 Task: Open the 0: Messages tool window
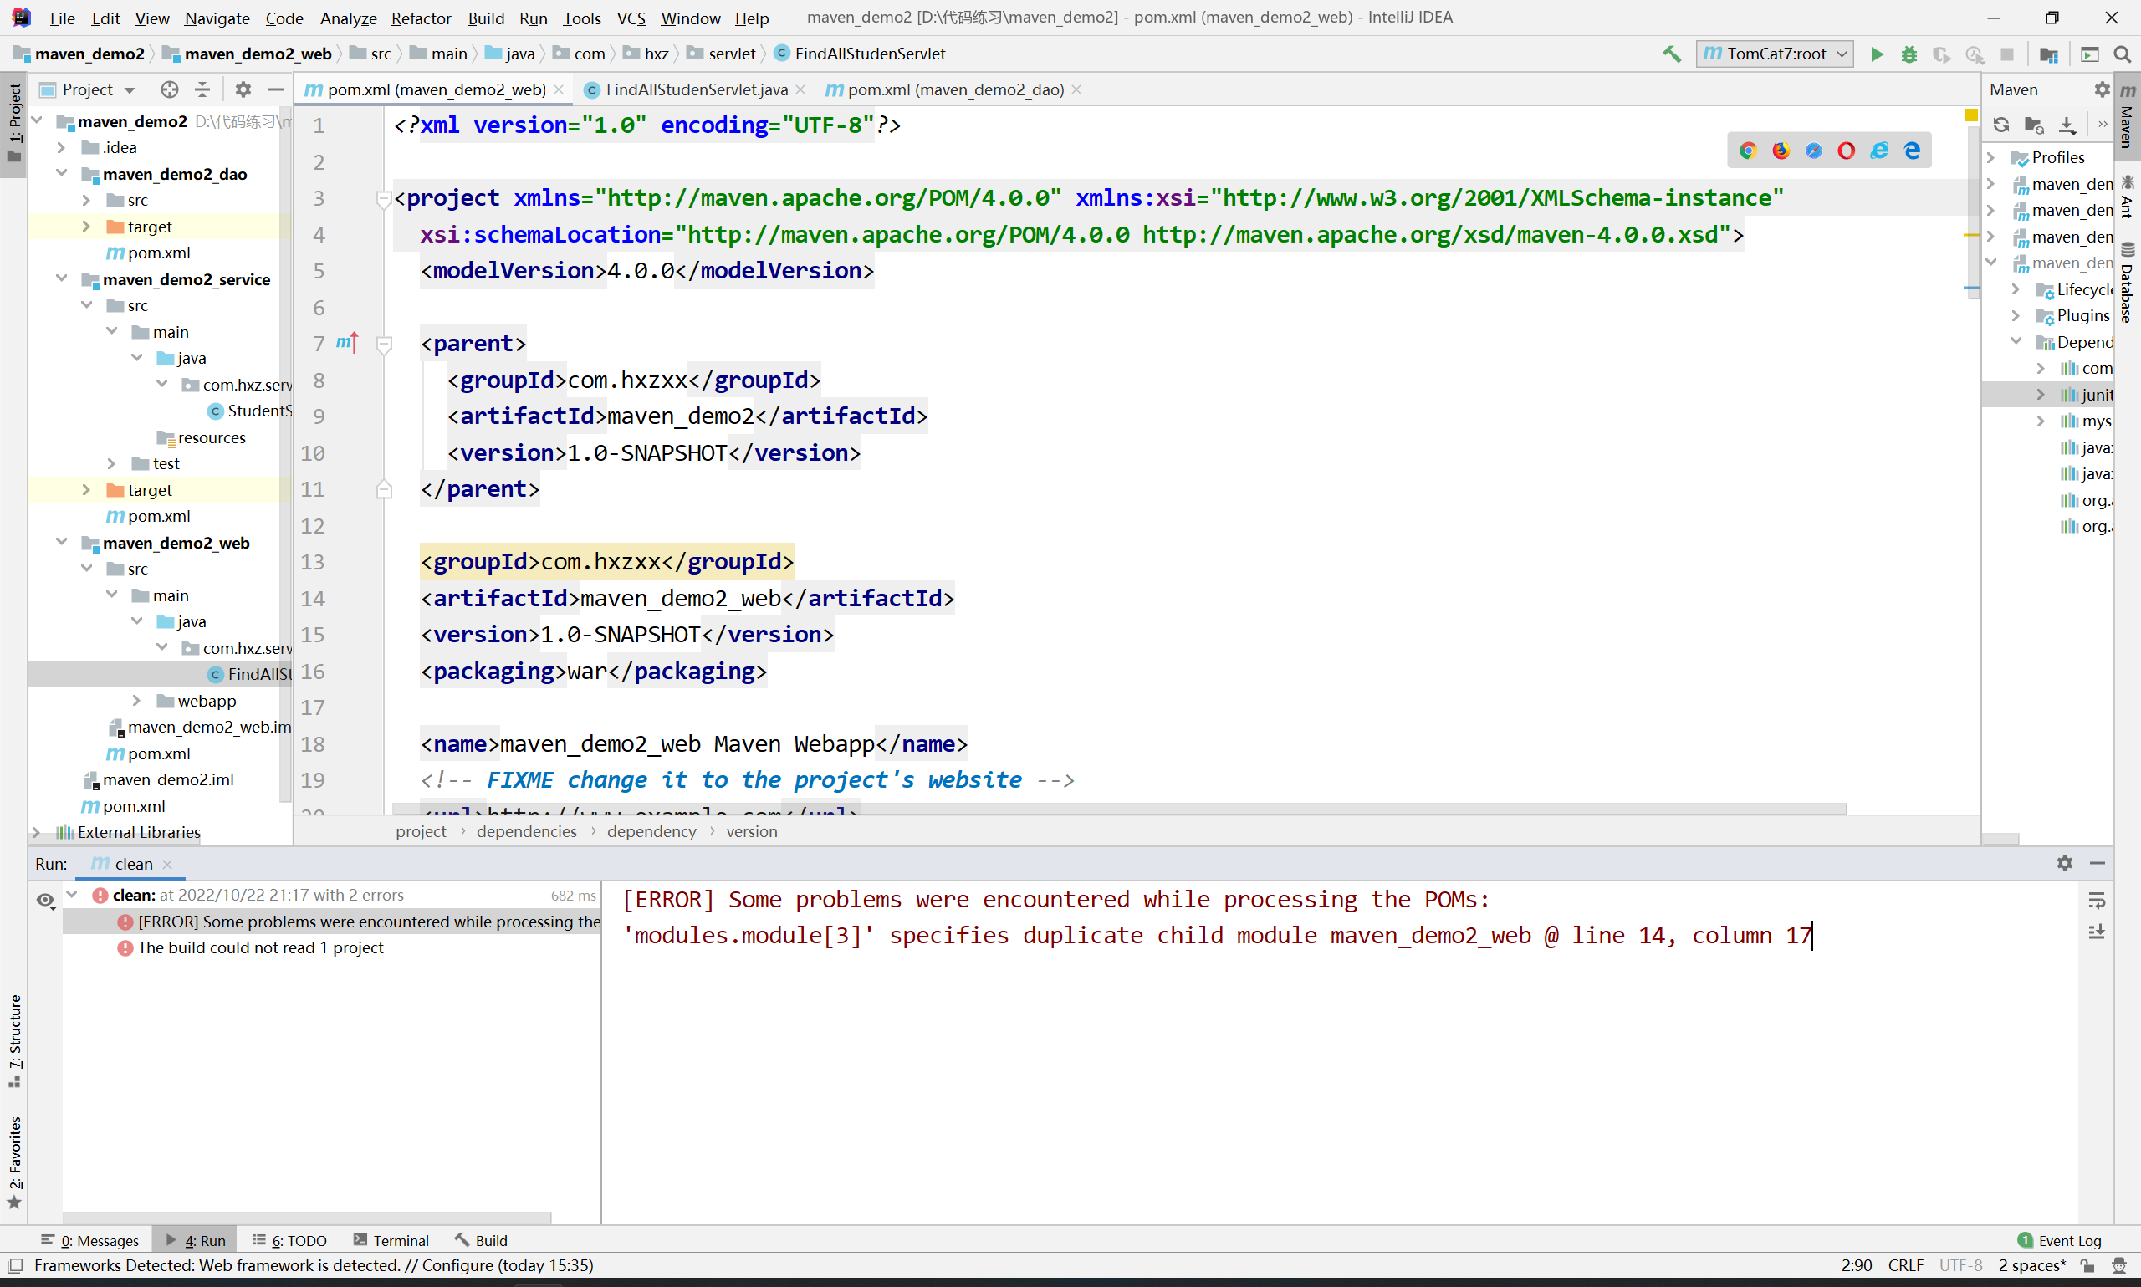[89, 1240]
